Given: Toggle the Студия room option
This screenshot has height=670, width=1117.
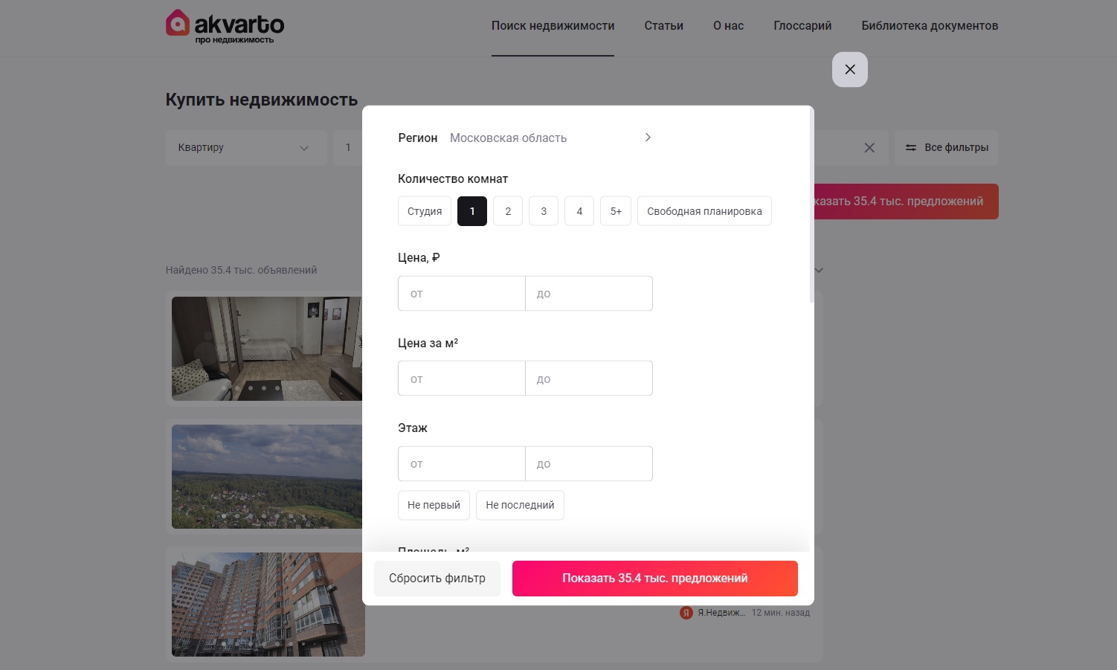Looking at the screenshot, I should point(425,211).
